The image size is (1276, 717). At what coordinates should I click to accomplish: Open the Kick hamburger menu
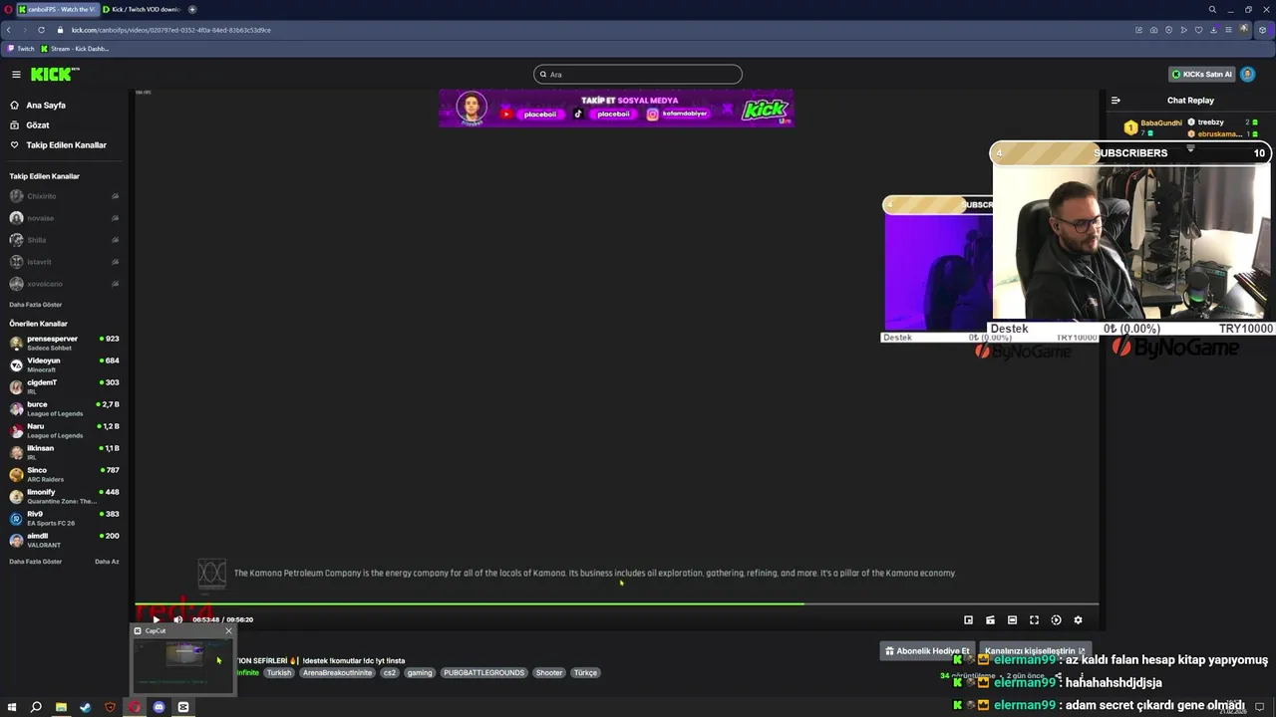(16, 75)
